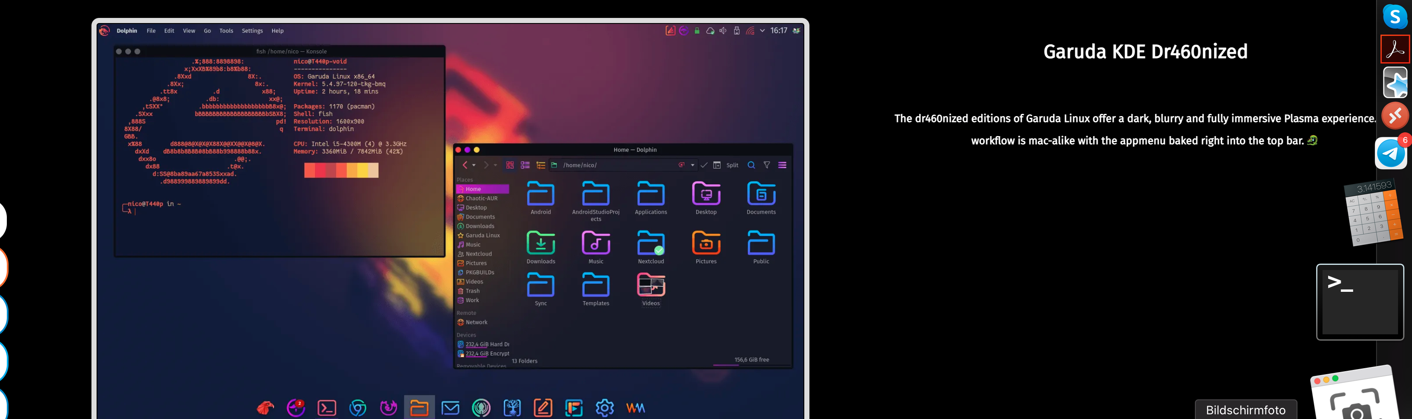Click the Garuda launcher logo in top bar
This screenshot has height=419, width=1412.
point(104,31)
